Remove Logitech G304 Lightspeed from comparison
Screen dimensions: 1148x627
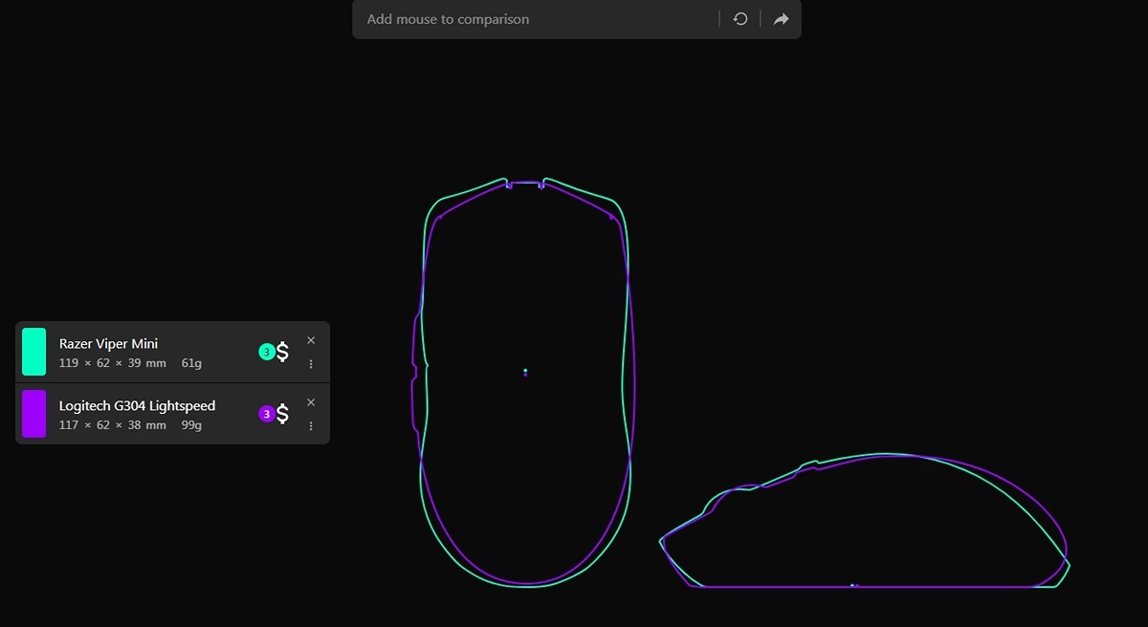pos(311,402)
